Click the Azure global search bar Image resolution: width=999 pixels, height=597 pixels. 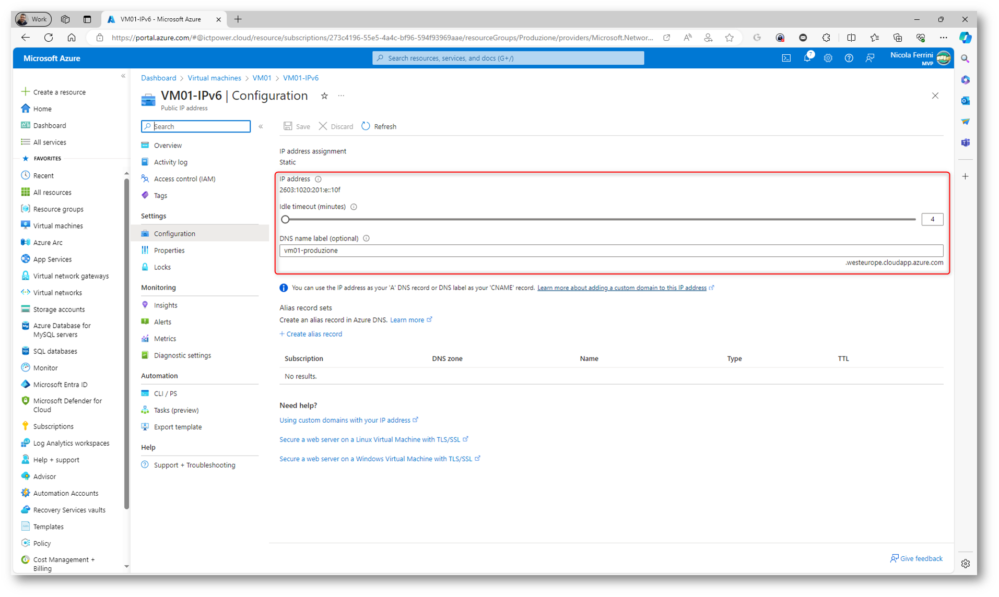[x=508, y=58]
